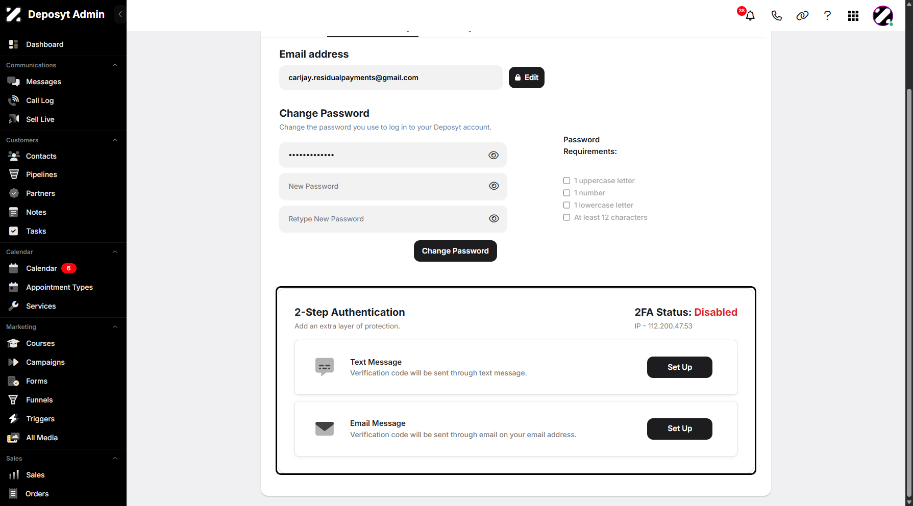913x506 pixels.
Task: Click the email address field
Action: (x=390, y=78)
